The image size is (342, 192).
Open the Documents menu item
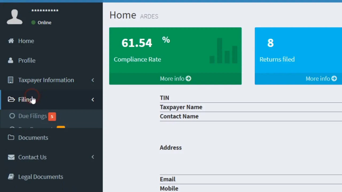tap(51, 137)
